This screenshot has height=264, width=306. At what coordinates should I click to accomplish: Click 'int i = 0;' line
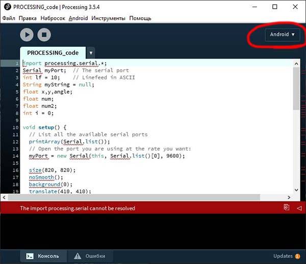(38, 113)
